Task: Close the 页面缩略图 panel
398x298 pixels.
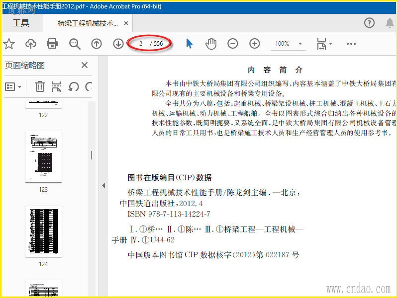Action: tap(85, 66)
